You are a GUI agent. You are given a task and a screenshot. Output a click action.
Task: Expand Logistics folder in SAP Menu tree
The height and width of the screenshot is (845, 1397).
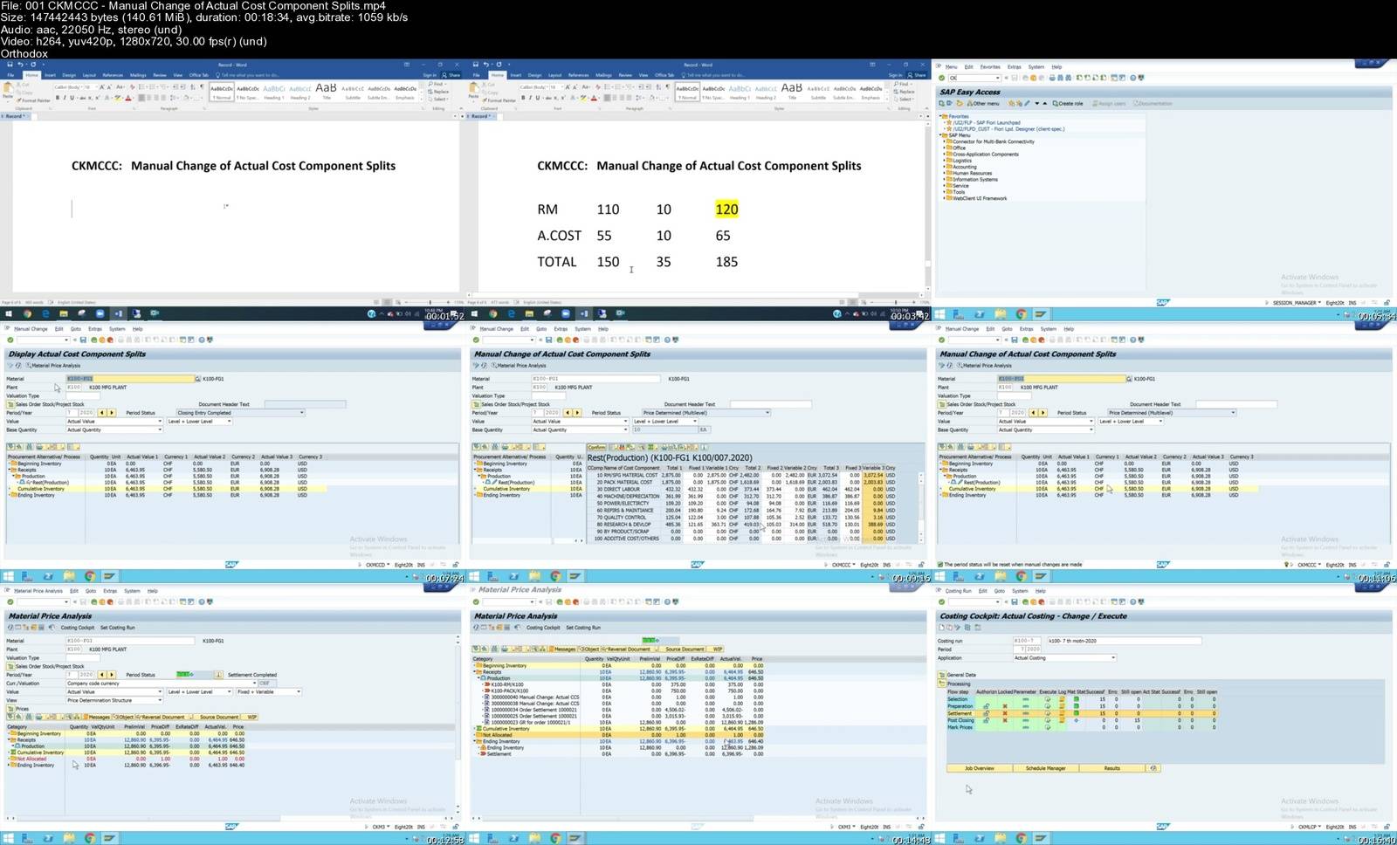pos(944,161)
